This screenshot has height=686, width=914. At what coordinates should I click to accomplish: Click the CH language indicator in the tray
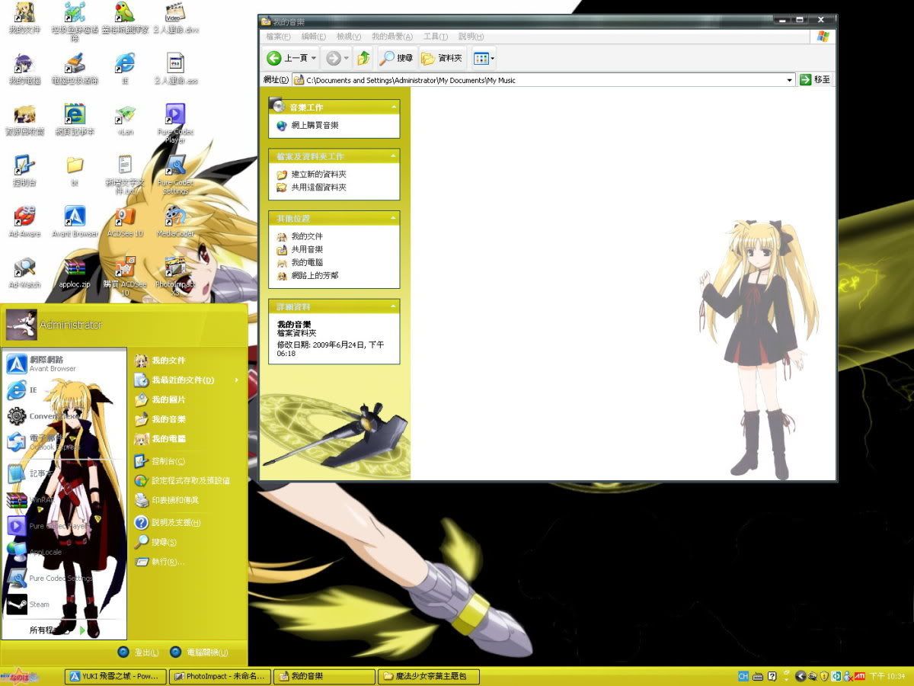[743, 676]
